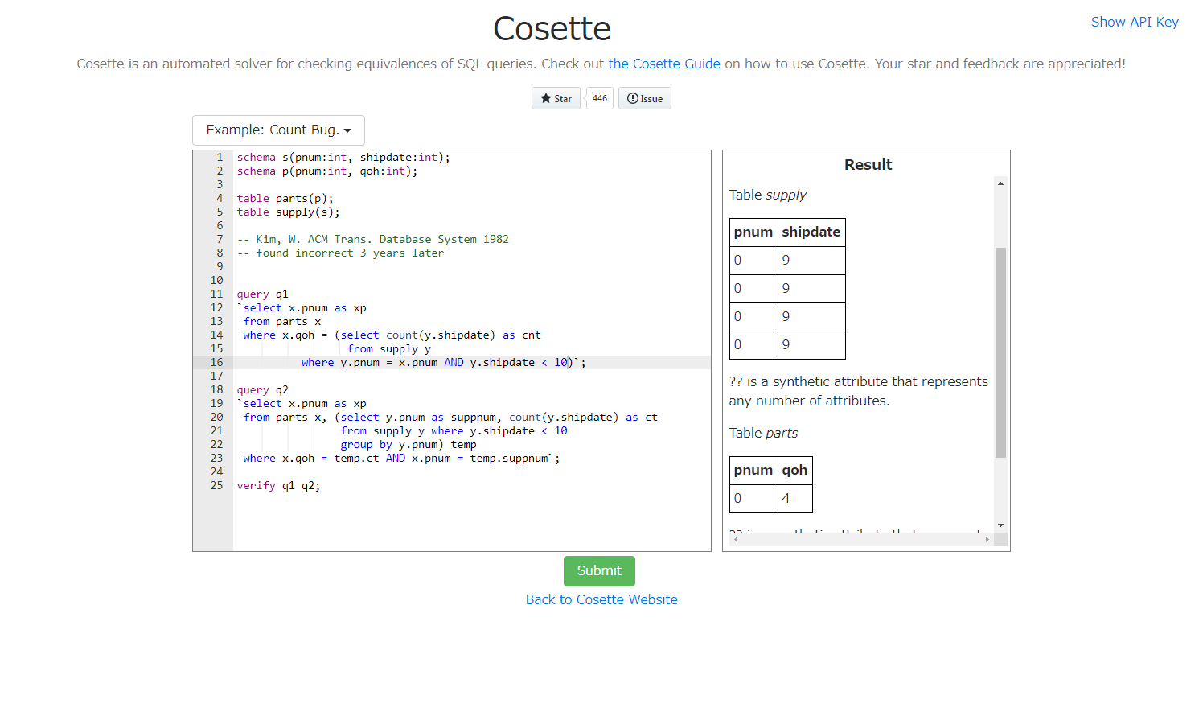Viewport: 1203px width, 716px height.
Task: Open the Example: Count Bug. dropdown
Action: coord(278,130)
